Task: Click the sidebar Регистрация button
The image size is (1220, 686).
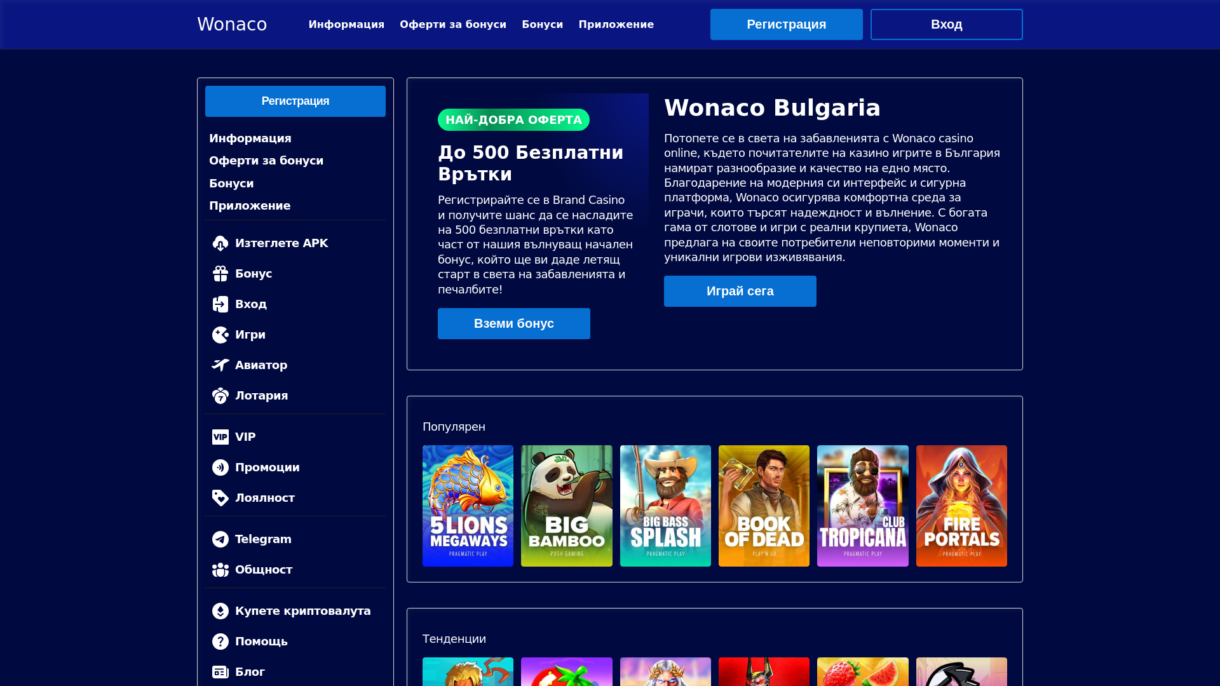Action: pyautogui.click(x=295, y=101)
